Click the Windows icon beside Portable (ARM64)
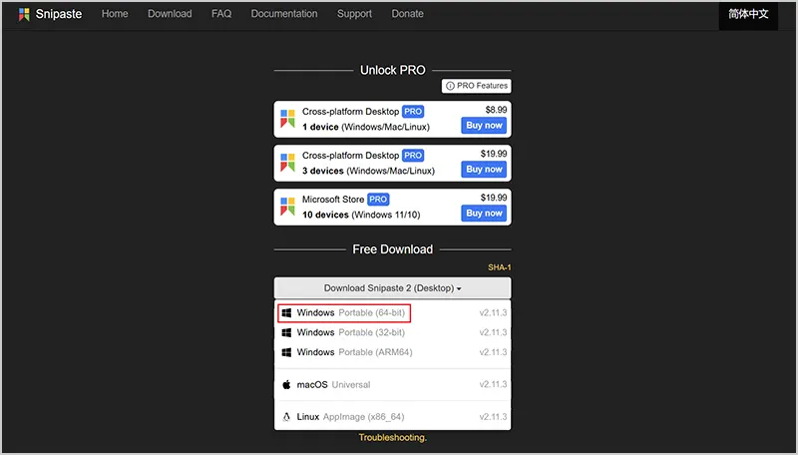Screen dimensions: 798x455 pyautogui.click(x=286, y=352)
